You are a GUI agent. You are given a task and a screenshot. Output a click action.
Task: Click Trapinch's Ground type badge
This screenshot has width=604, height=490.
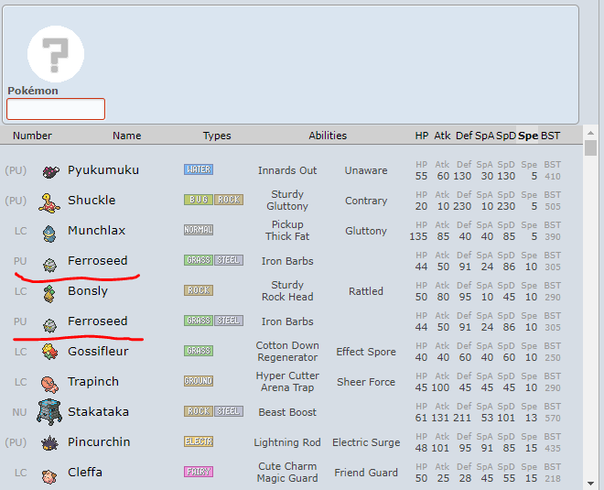199,381
